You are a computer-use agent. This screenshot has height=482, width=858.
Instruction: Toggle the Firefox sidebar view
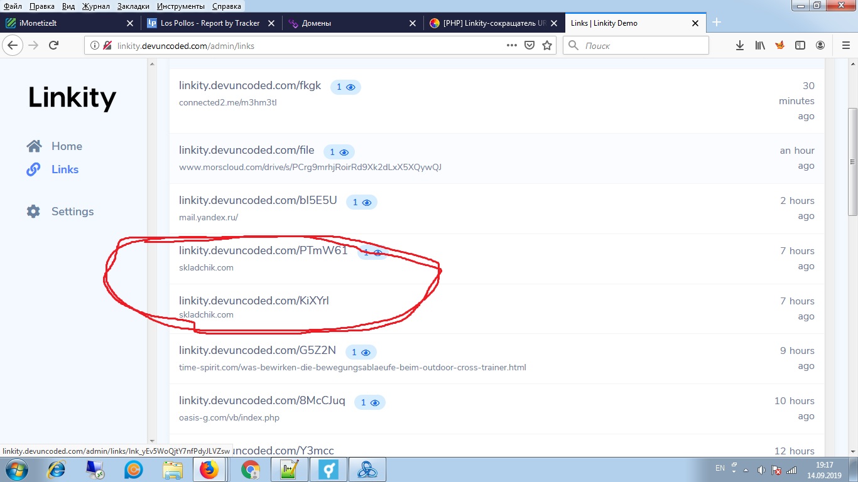coord(800,45)
